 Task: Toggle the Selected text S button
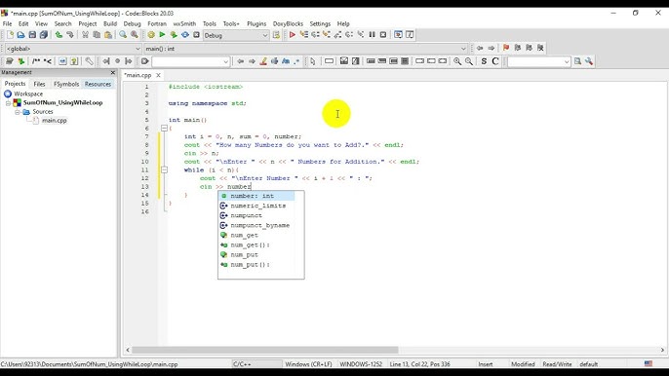(484, 61)
